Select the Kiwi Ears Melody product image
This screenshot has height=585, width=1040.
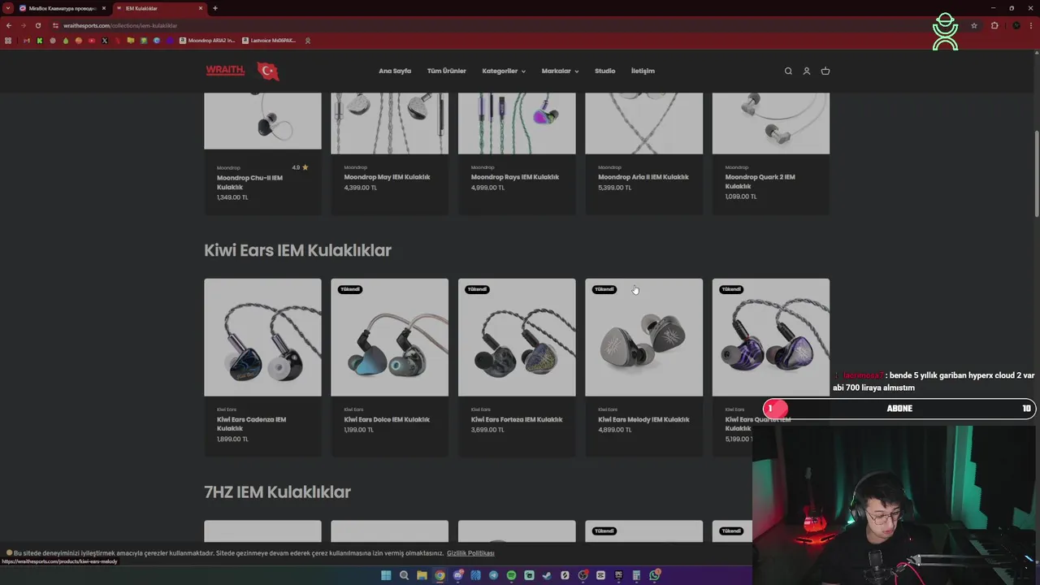pos(643,337)
